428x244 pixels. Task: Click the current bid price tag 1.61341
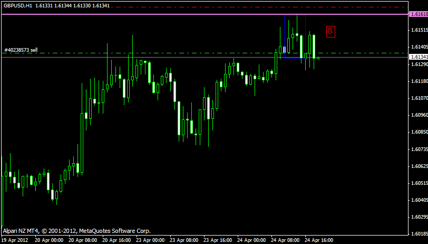(419, 57)
